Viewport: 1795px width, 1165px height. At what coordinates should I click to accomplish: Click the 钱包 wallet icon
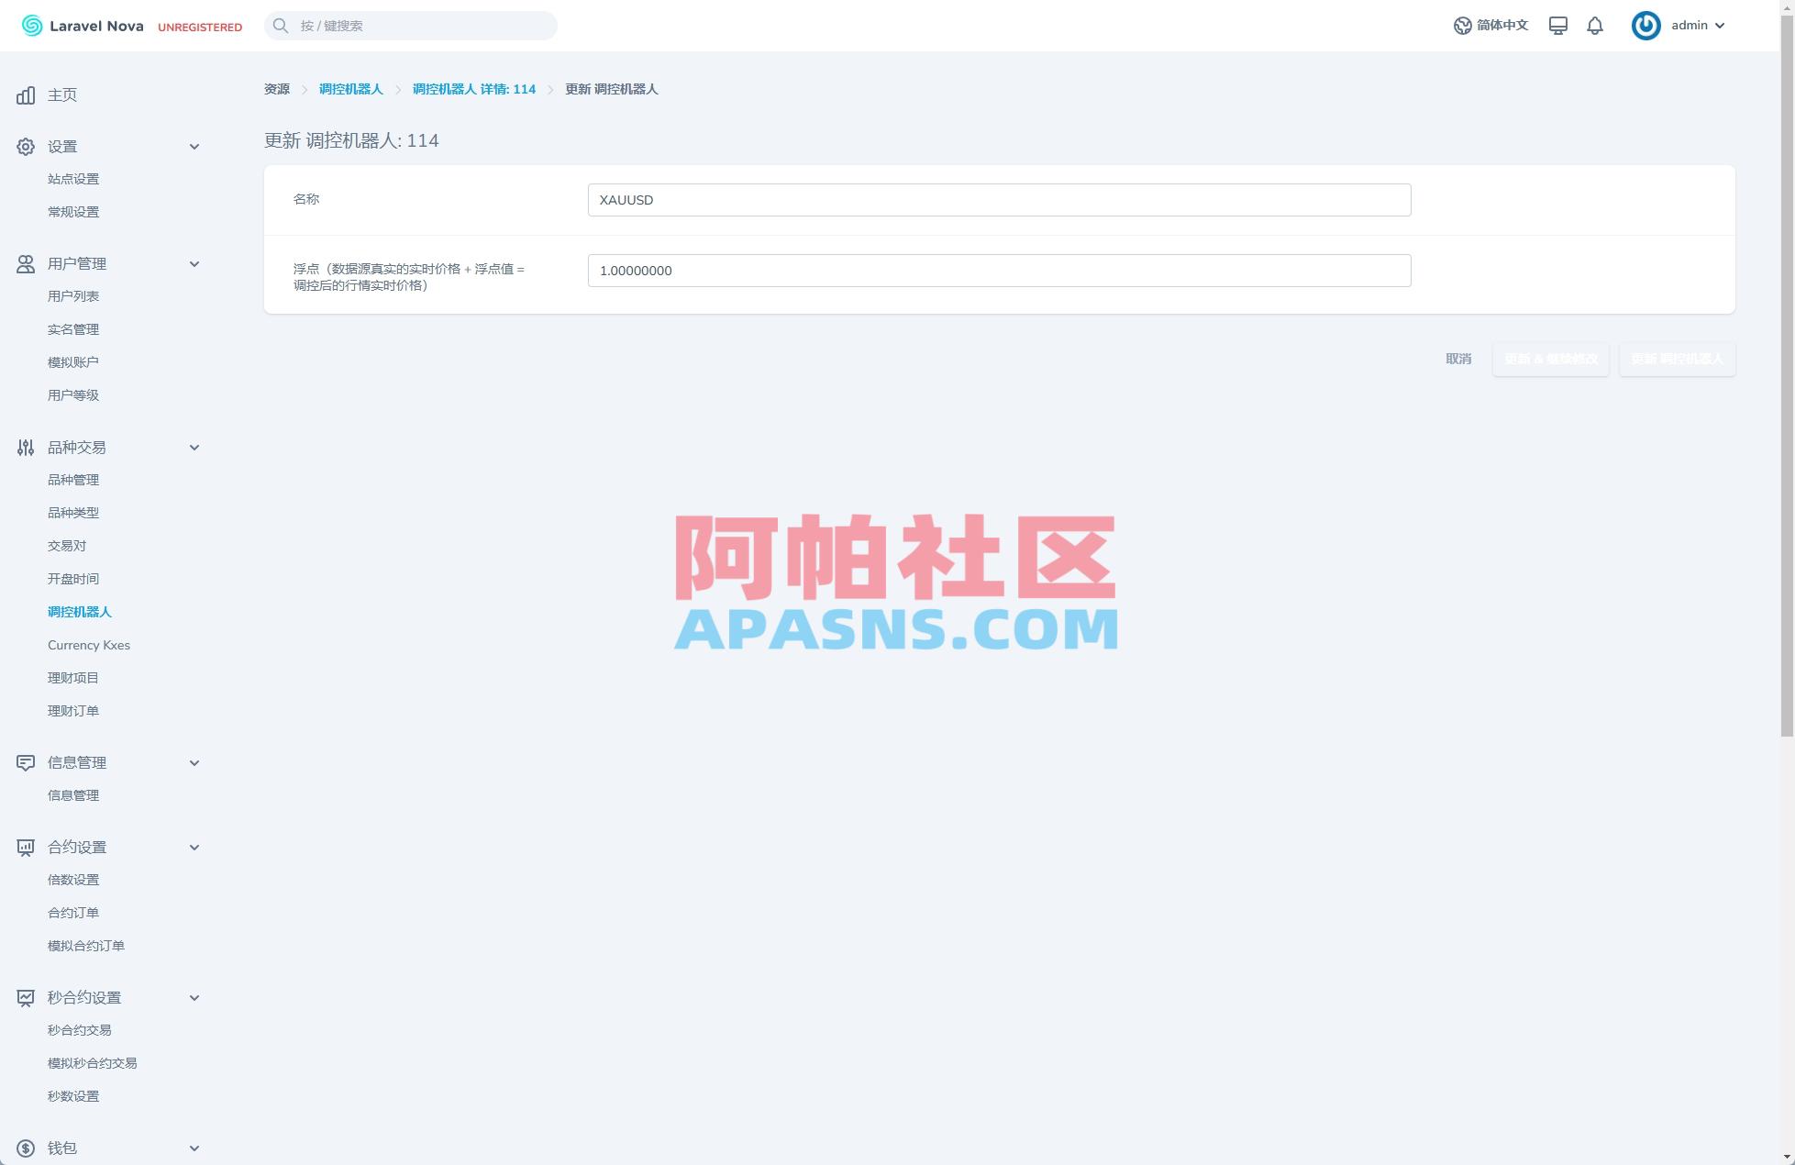25,1147
